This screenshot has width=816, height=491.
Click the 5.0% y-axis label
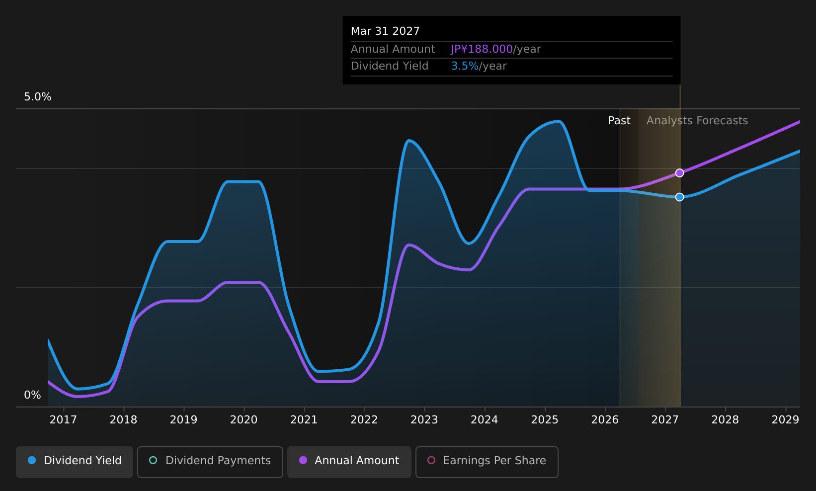point(38,97)
